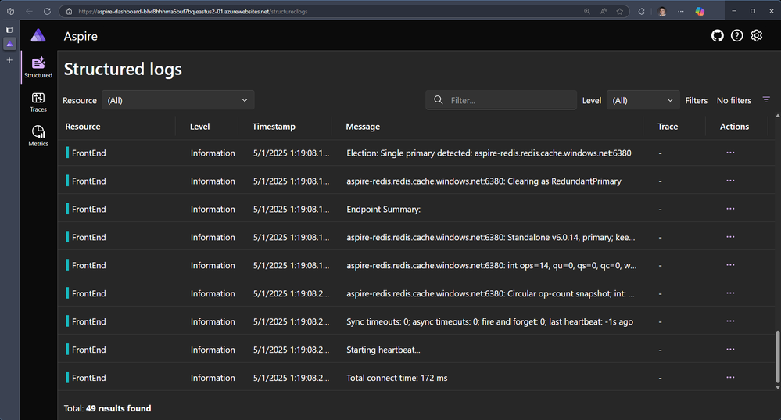Click the vertical tabs icon at top
Screen dimensions: 781x420
[x=9, y=30]
